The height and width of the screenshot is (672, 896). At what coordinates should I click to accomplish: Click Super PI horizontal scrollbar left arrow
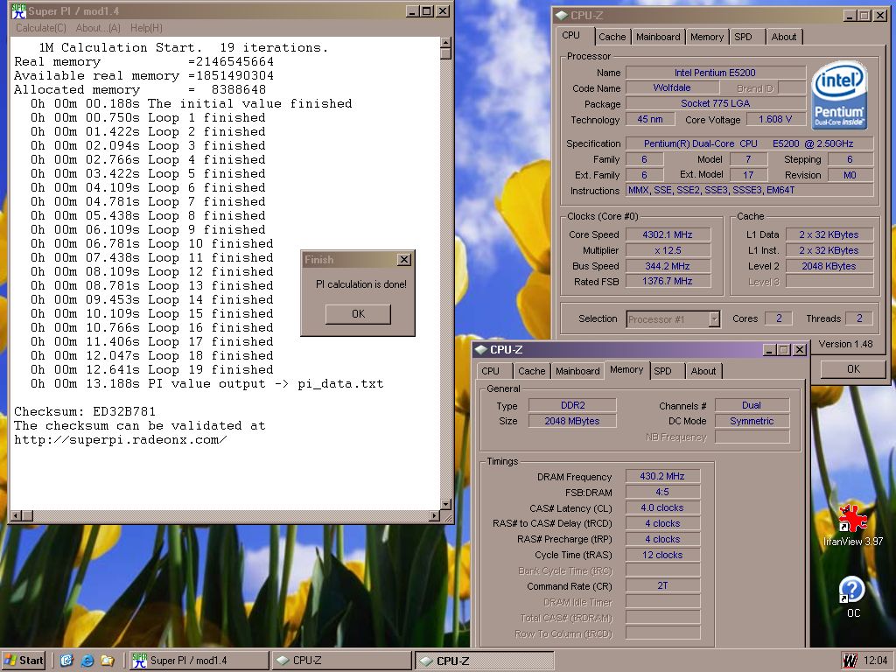(16, 515)
